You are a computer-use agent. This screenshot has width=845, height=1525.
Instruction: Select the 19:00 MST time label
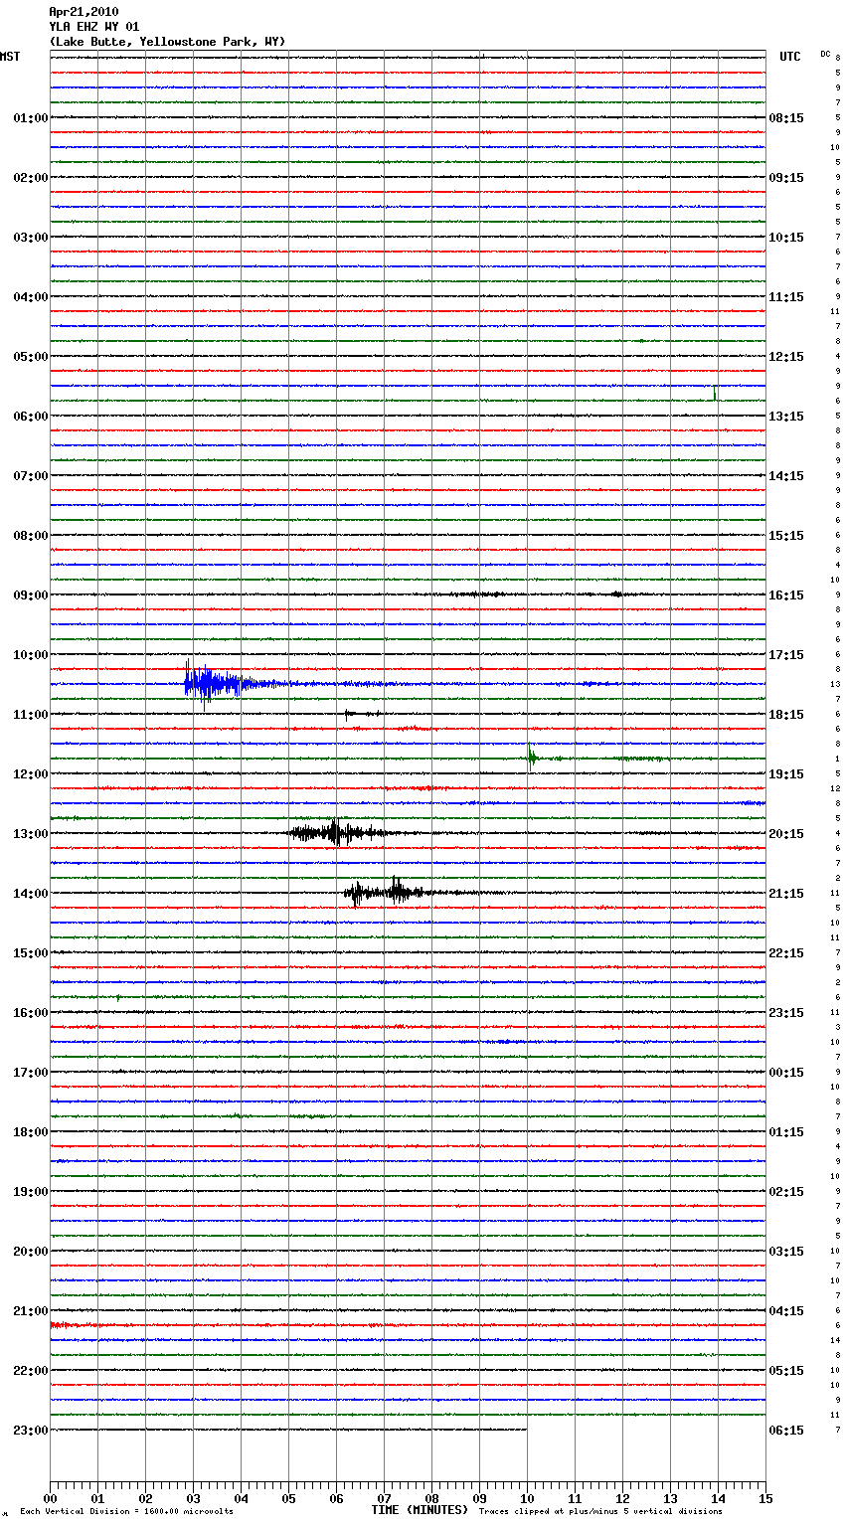(31, 1192)
